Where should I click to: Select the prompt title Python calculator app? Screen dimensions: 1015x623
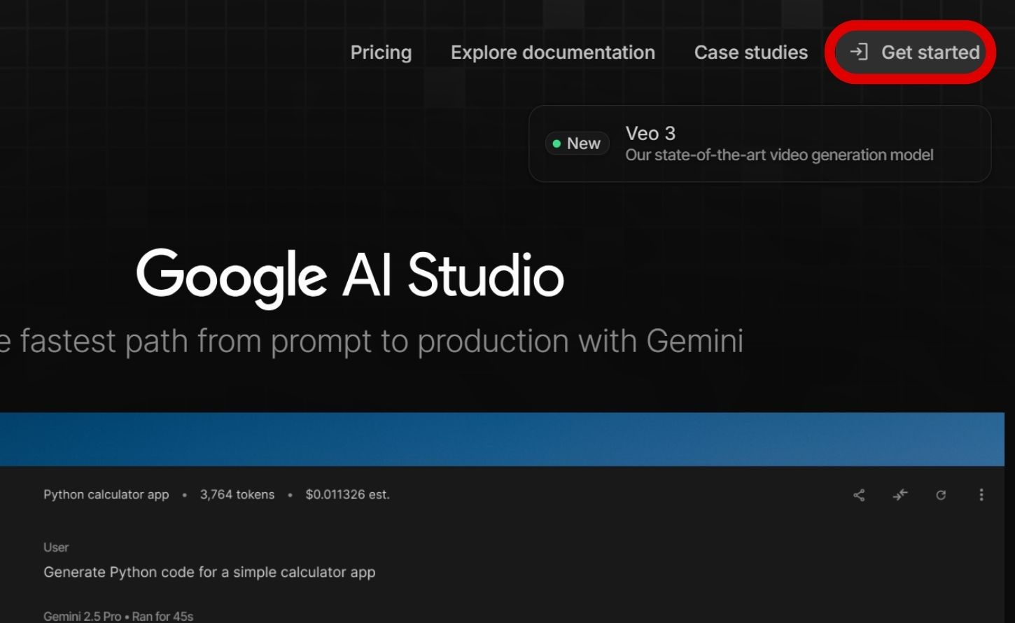106,495
